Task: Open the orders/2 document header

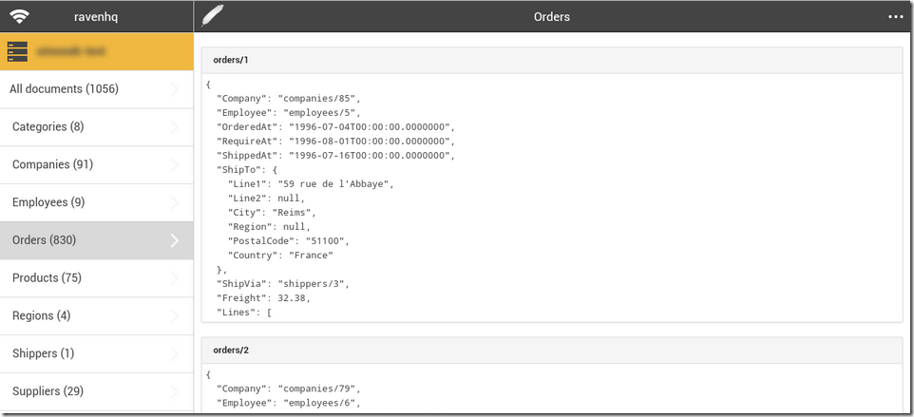Action: (x=552, y=350)
